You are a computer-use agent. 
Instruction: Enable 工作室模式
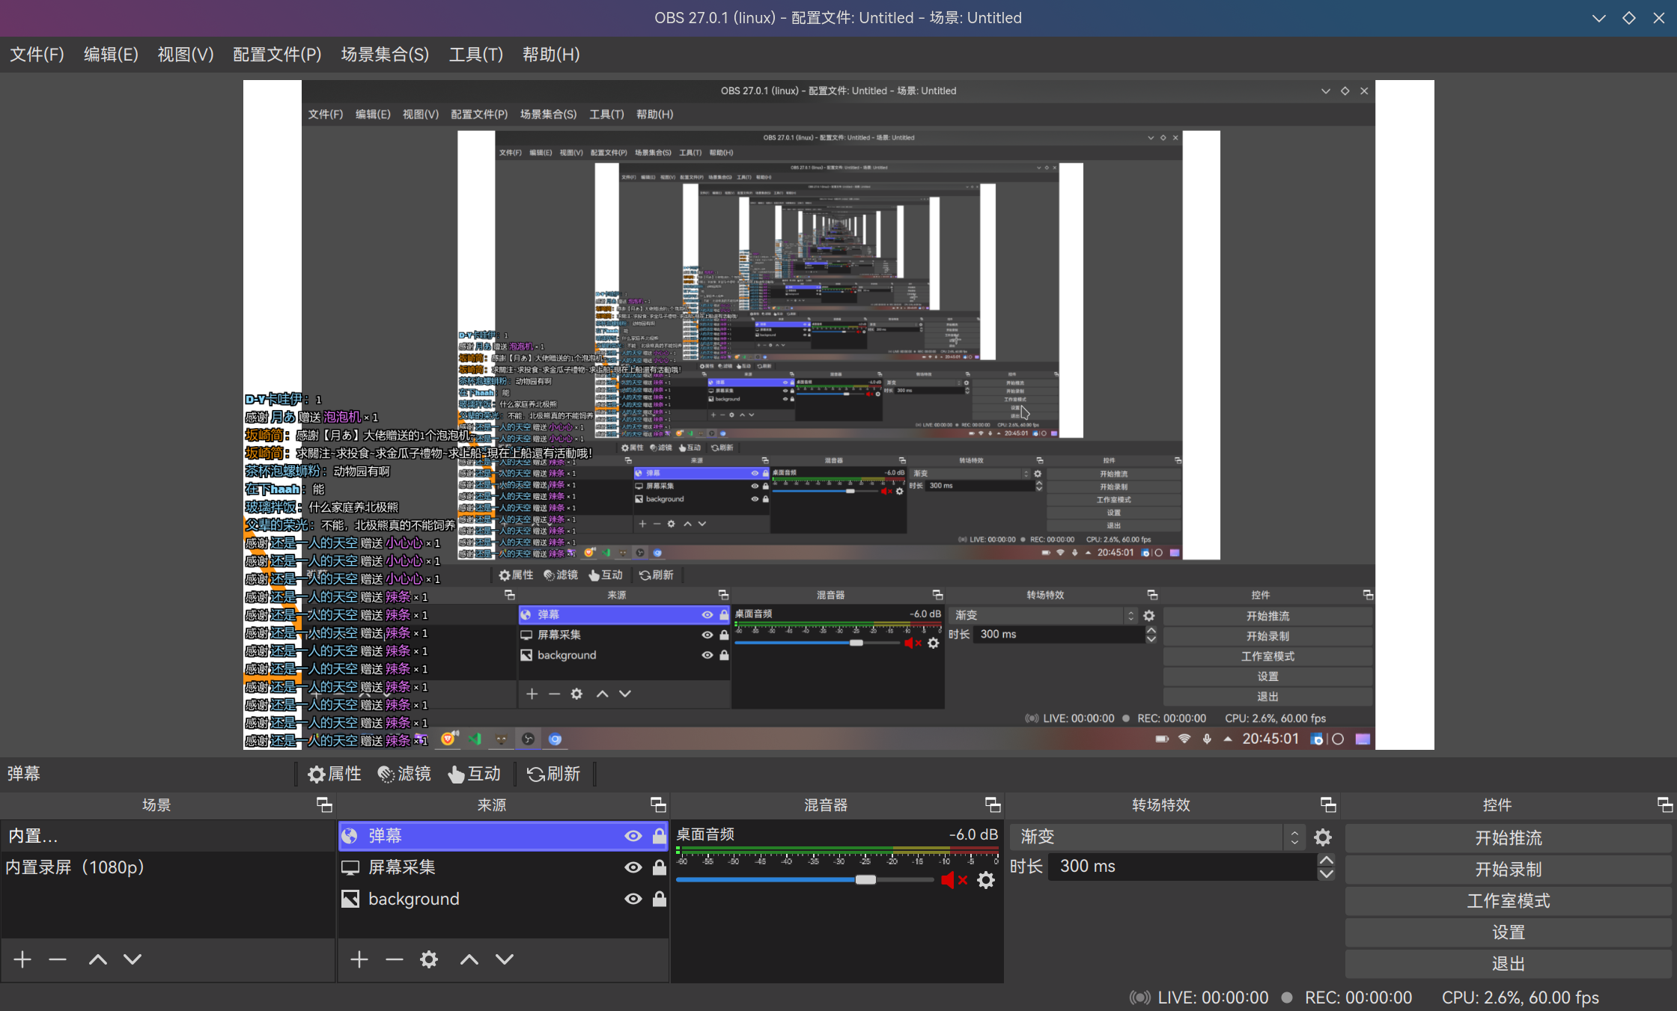coord(1507,901)
